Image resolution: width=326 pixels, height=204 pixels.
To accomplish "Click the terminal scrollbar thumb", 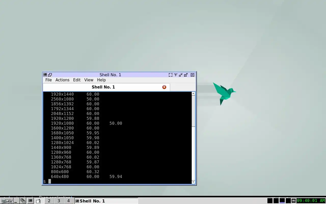I will pyautogui.click(x=193, y=111).
